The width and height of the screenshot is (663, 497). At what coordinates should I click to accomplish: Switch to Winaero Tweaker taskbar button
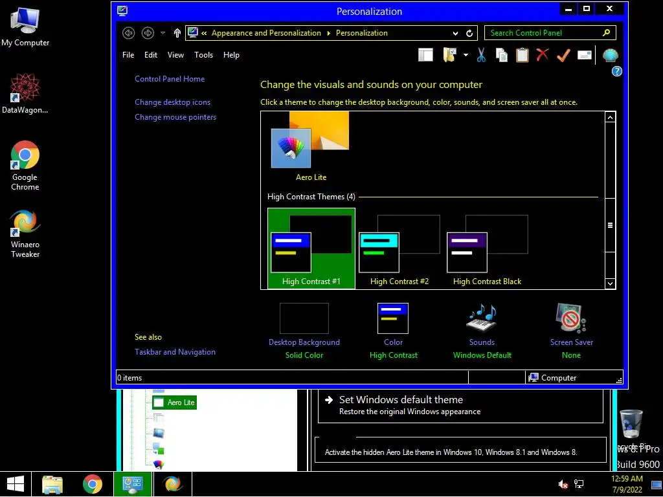tap(172, 484)
